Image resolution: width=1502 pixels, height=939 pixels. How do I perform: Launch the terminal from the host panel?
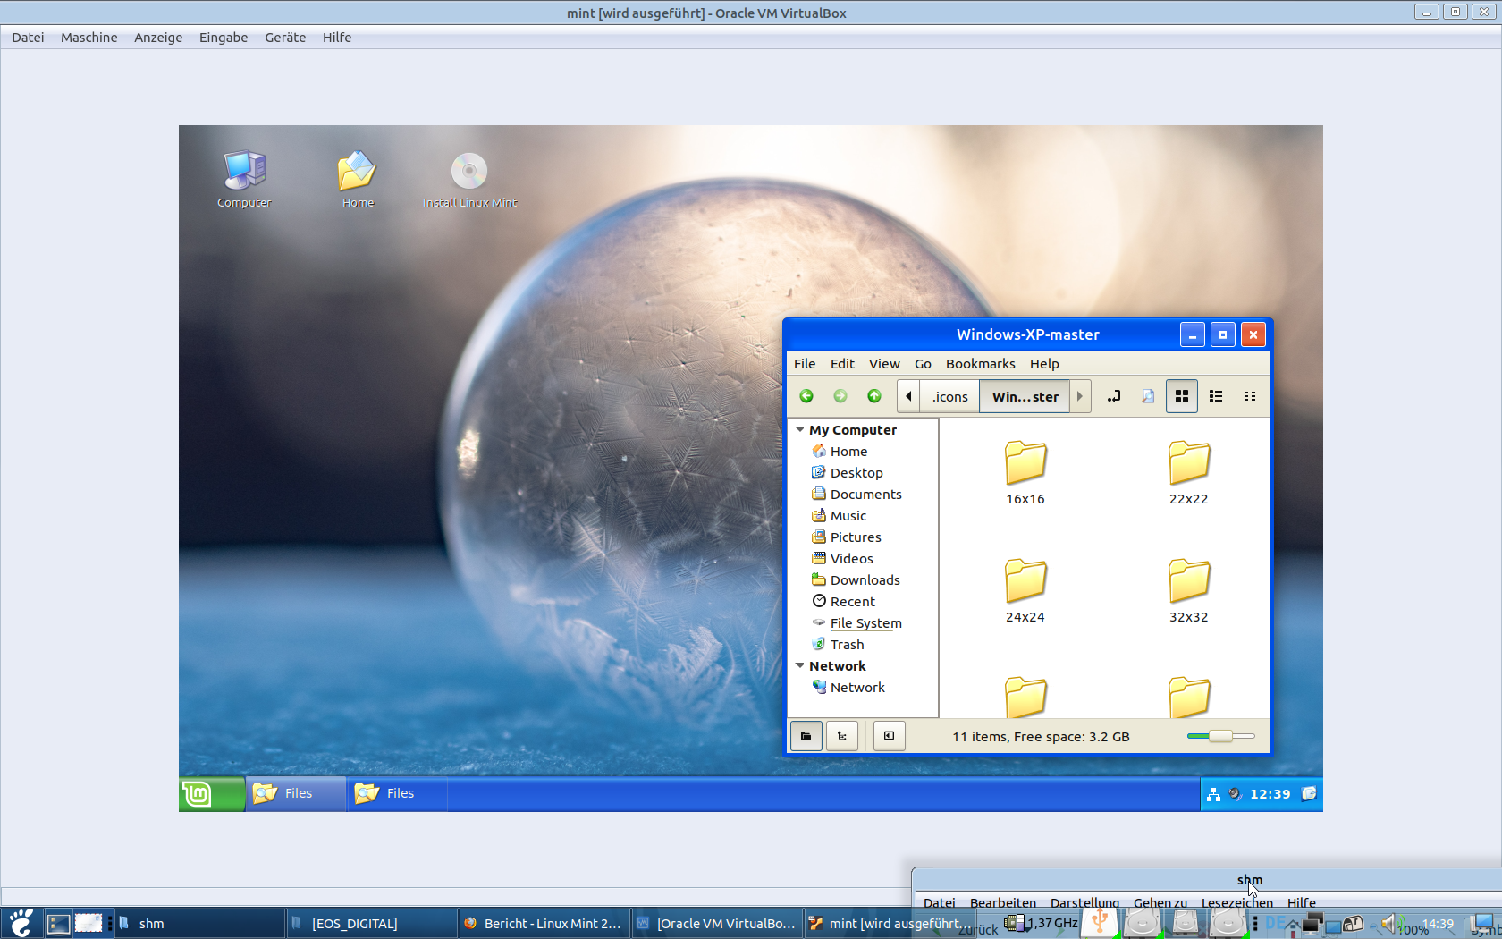click(58, 924)
